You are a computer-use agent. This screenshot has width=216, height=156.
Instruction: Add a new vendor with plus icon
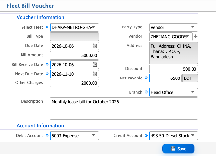click(x=195, y=36)
